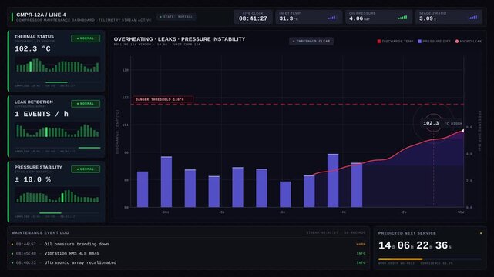Click the ± 10.0 % stability reading

(x=32, y=179)
